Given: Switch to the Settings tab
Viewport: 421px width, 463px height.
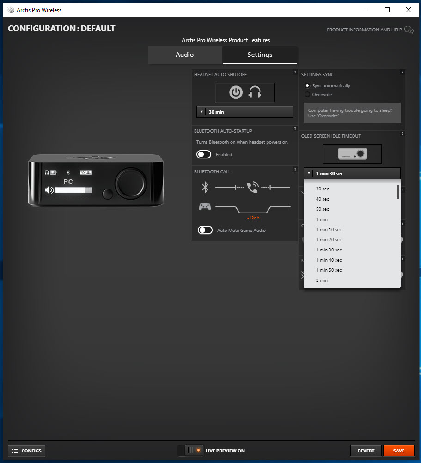Looking at the screenshot, I should 260,55.
